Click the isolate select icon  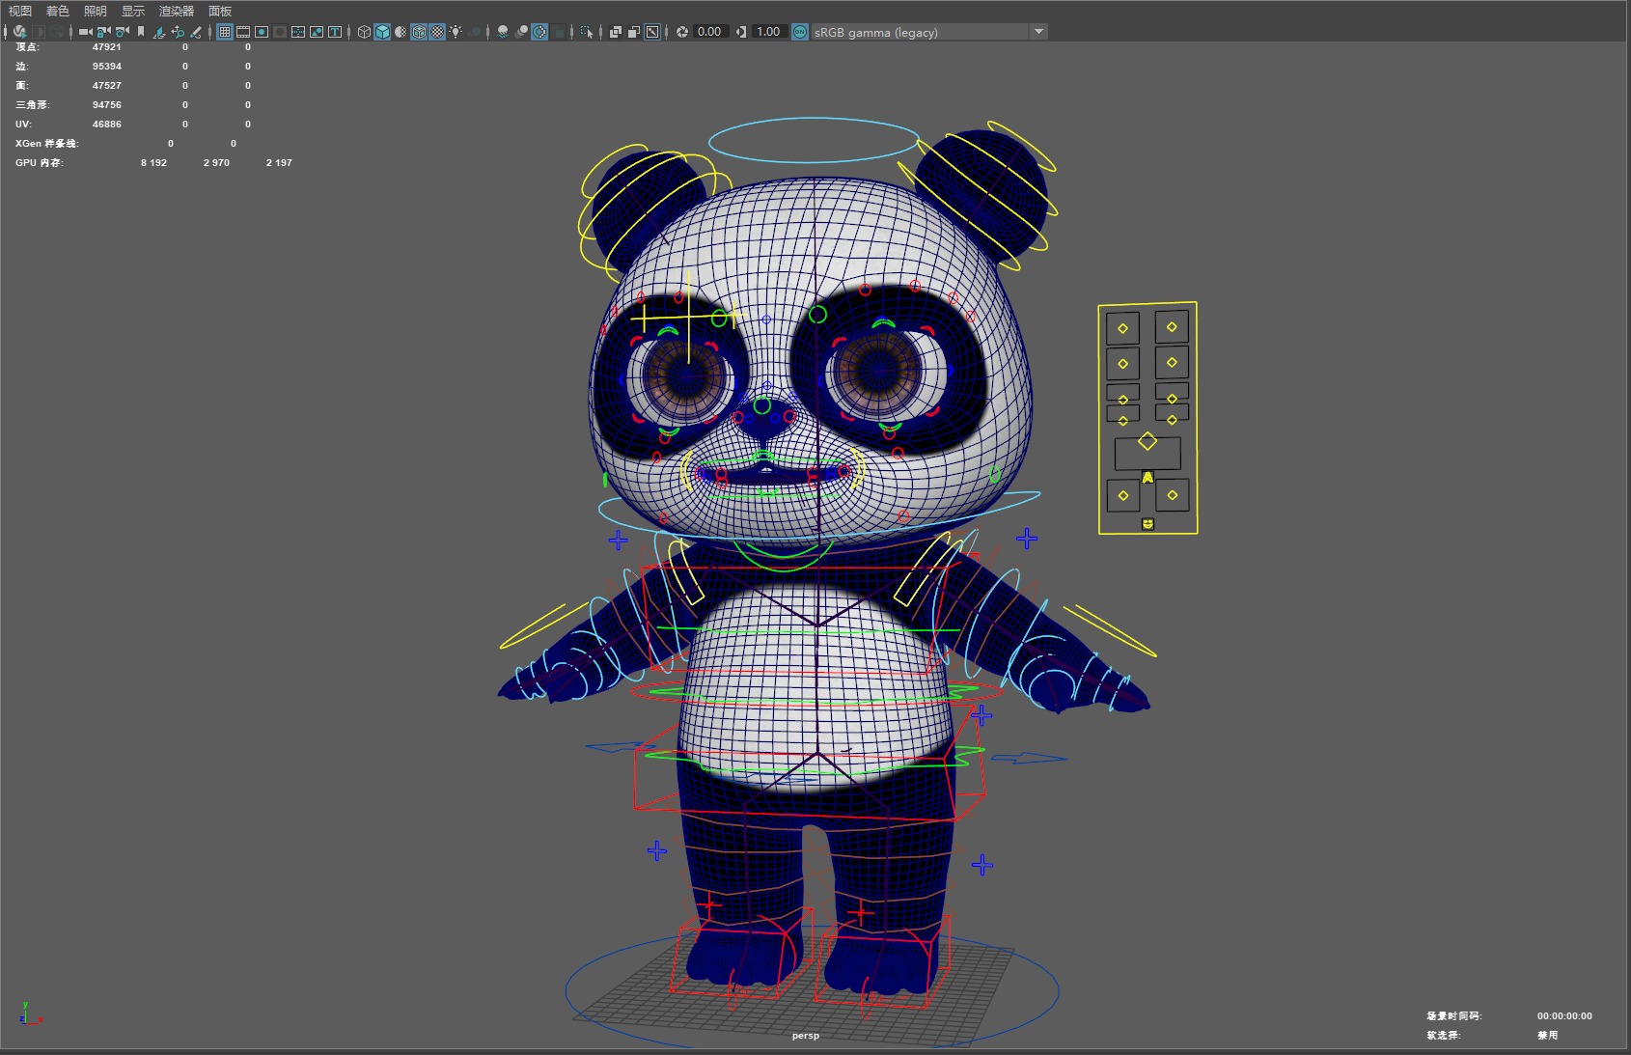587,32
